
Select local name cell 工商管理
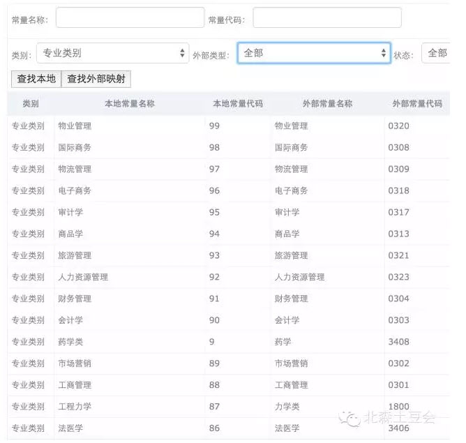(x=75, y=385)
